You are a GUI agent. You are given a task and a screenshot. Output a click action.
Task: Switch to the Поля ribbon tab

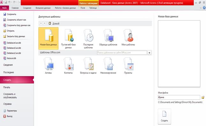83,8
